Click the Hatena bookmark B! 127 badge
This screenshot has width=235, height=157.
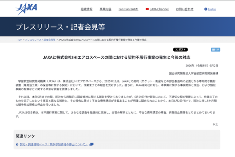(x=215, y=50)
